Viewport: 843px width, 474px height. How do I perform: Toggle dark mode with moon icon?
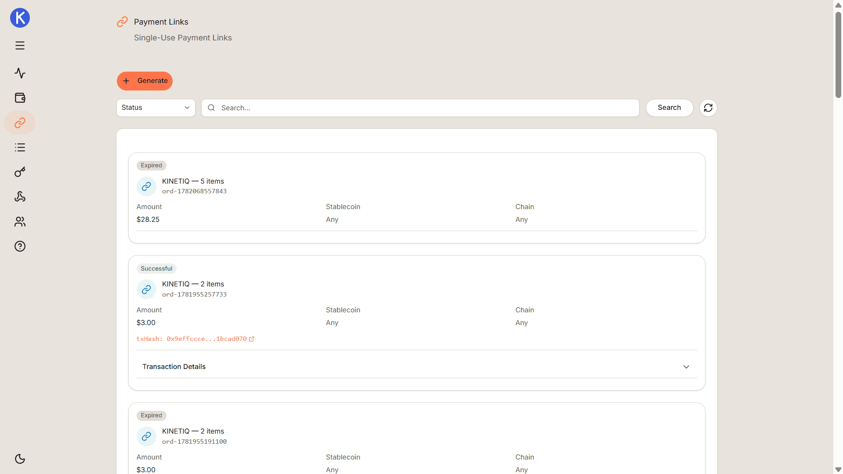pos(20,459)
